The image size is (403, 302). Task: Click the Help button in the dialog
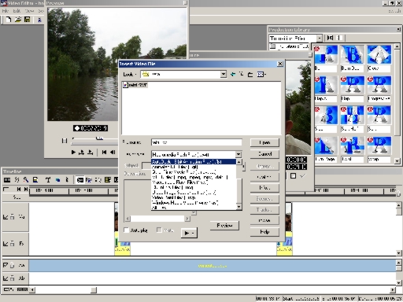(x=264, y=232)
